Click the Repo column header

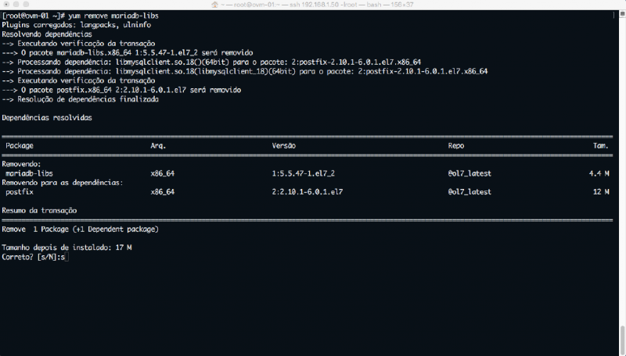456,146
